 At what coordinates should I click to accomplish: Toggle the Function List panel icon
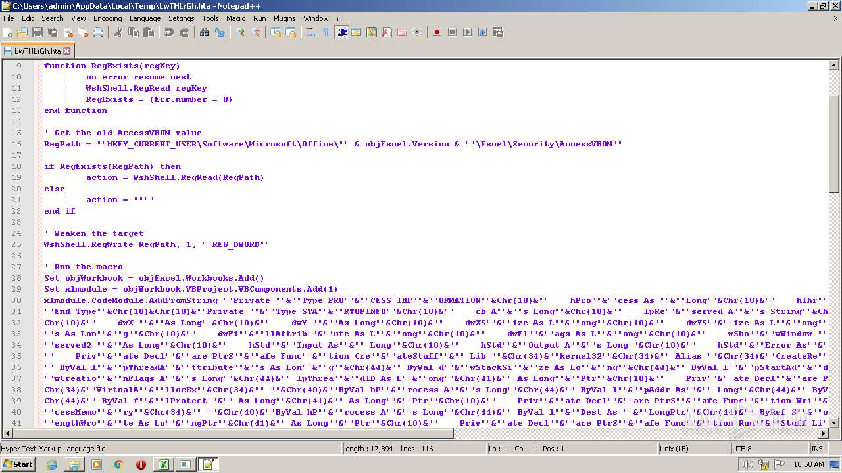coord(387,32)
